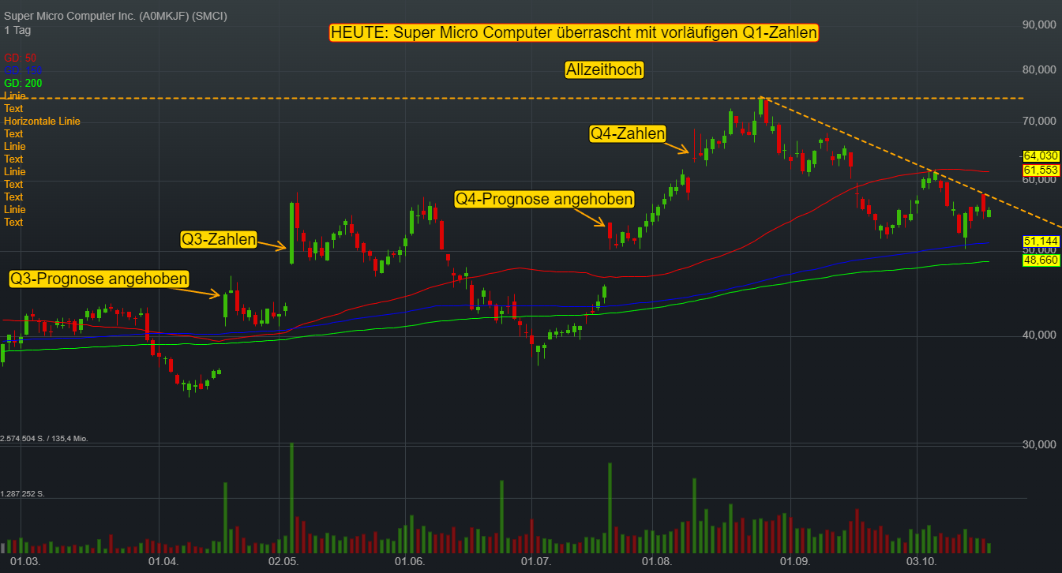Click the '2.574 504 S. / 135,4 Mio.' volume label
The image size is (1062, 573).
tap(43, 438)
